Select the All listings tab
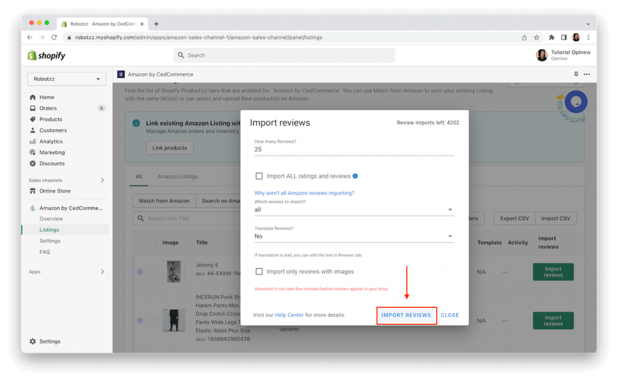 (x=139, y=176)
